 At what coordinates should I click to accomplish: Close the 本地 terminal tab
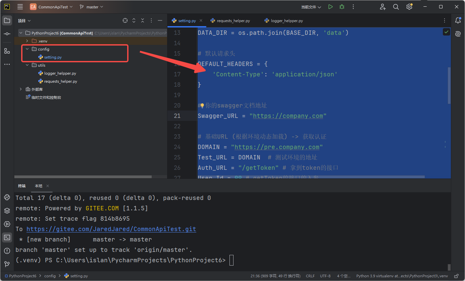[48, 186]
